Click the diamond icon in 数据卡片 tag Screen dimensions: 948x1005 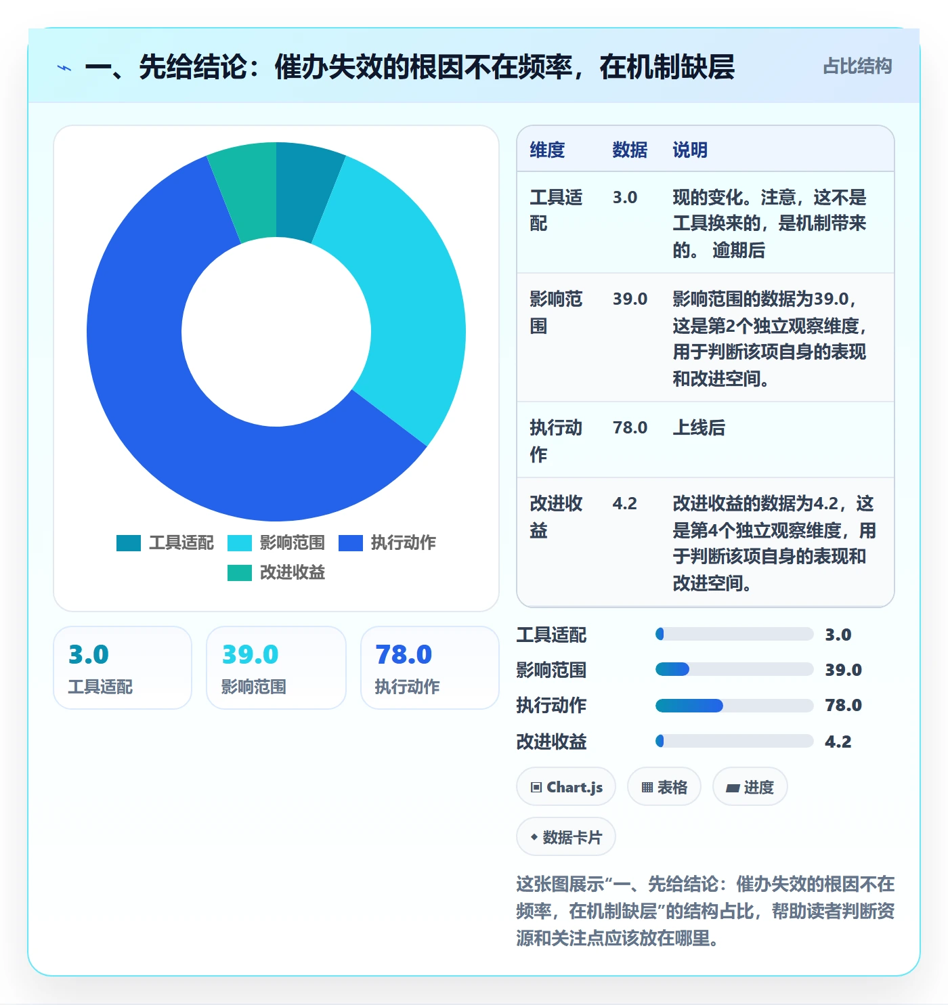click(534, 838)
